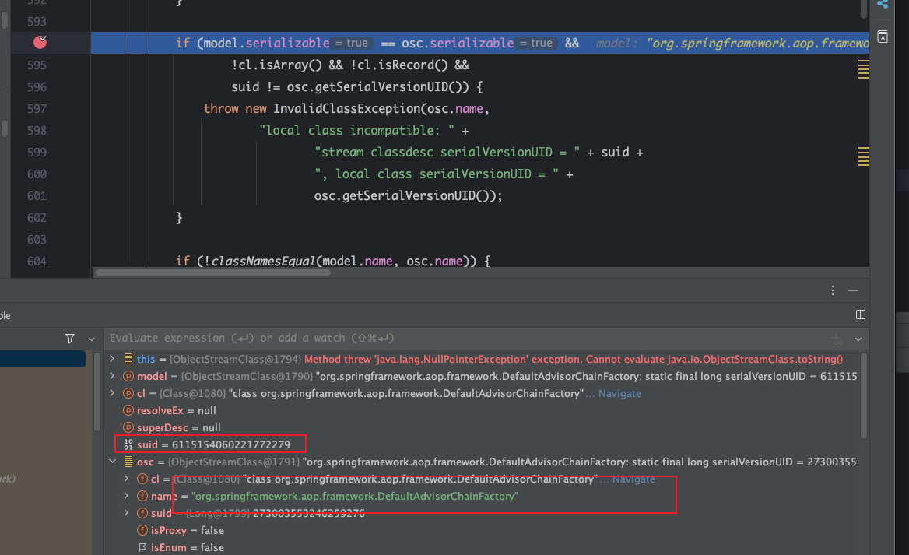Open the evaluate expression history dropdown
Image resolution: width=909 pixels, height=555 pixels.
point(858,339)
